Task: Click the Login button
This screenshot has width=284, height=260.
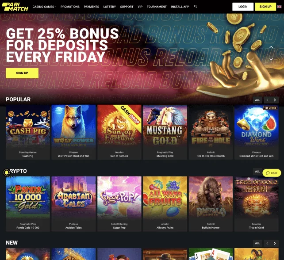Action: click(243, 7)
